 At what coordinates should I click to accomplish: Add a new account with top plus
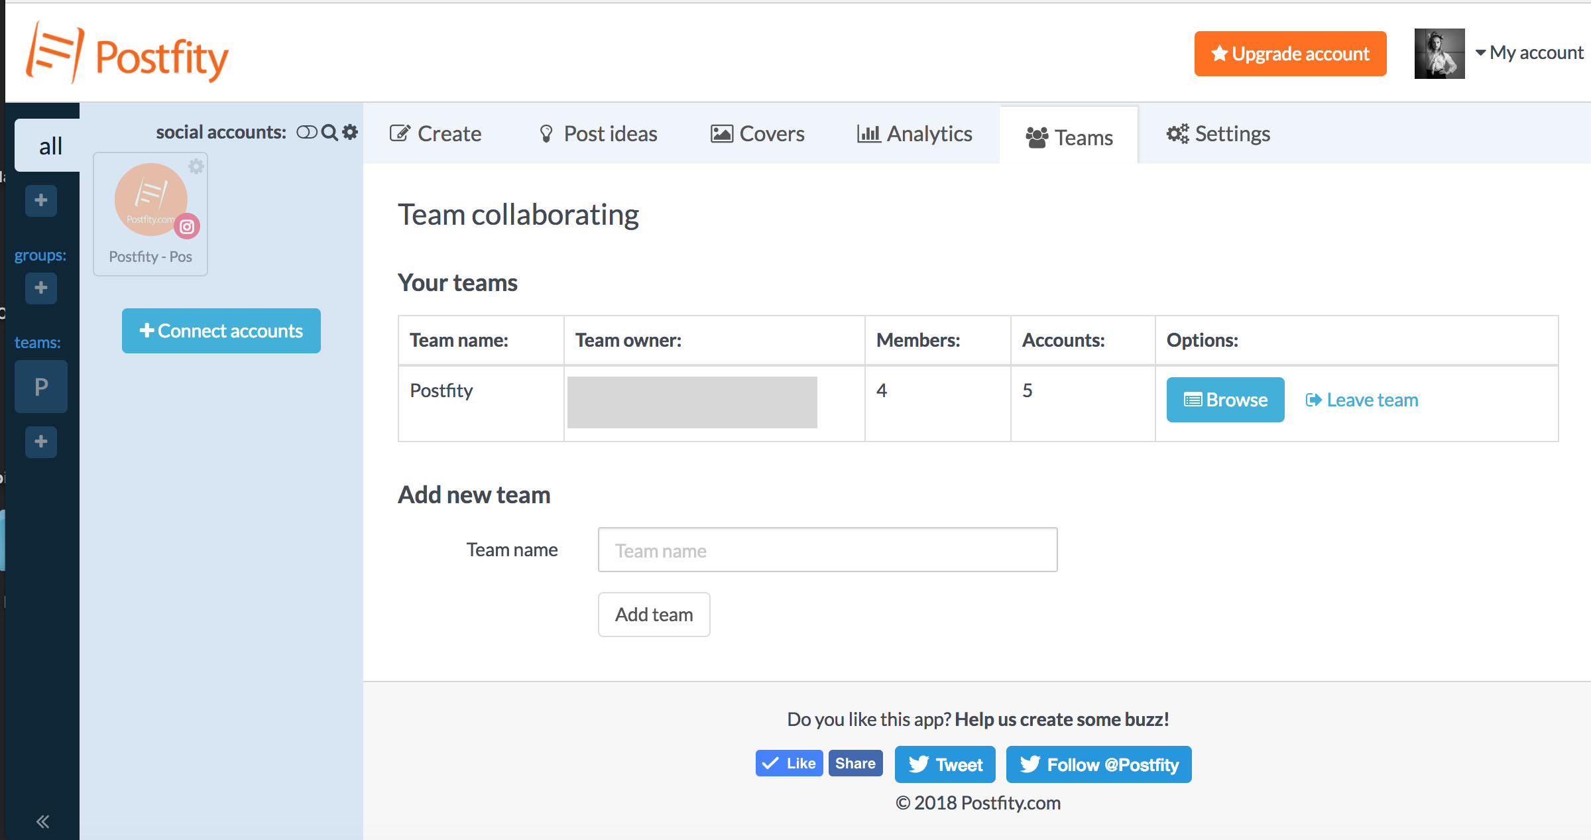(41, 200)
